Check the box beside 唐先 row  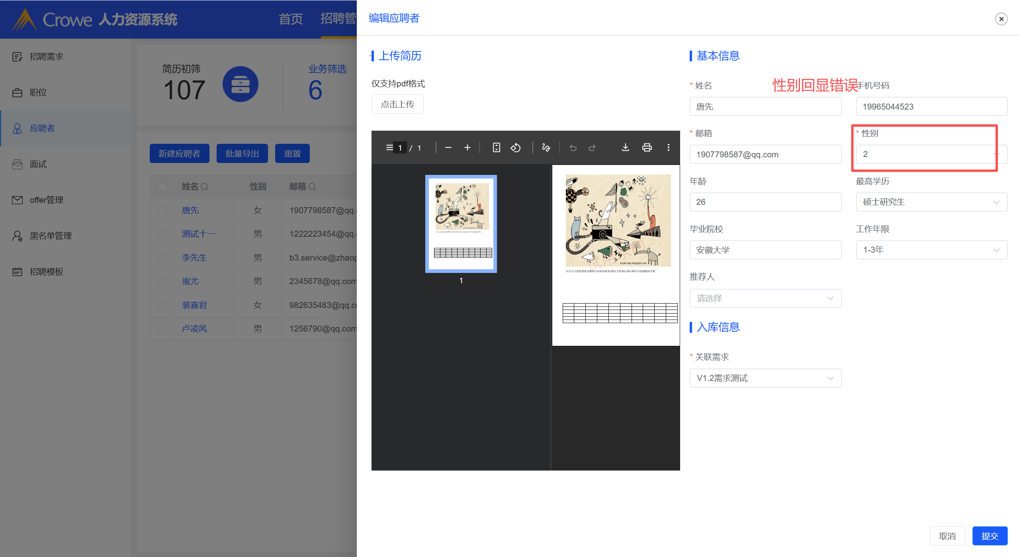162,210
